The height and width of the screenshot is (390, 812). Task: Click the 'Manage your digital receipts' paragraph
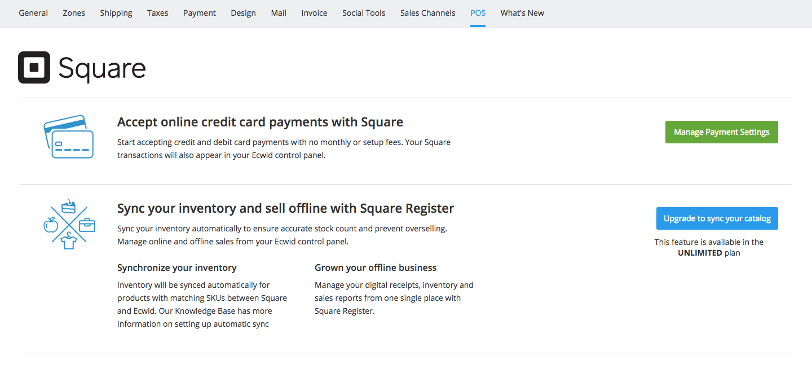394,298
